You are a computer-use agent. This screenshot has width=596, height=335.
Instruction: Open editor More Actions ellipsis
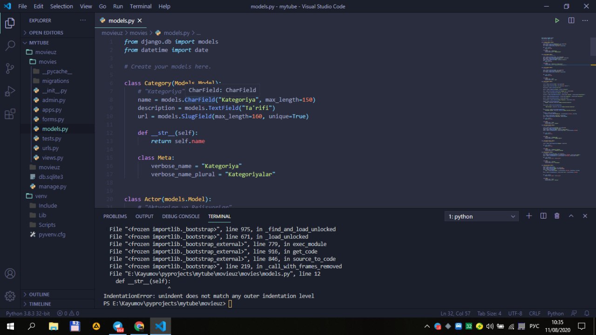click(585, 21)
